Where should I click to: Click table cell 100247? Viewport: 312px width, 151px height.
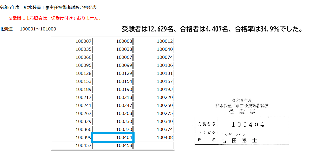(x=113, y=105)
